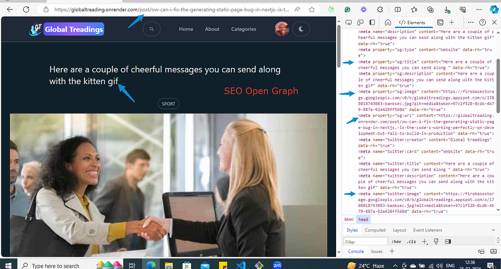The height and width of the screenshot is (269, 501).
Task: Toggle the .cls class editor
Action: tap(411, 241)
